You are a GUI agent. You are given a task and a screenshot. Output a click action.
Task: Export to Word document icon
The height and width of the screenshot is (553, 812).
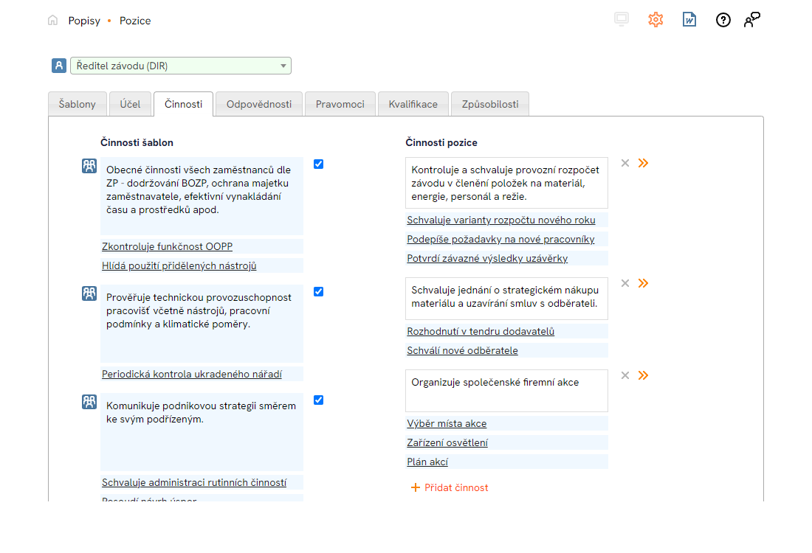pos(689,20)
